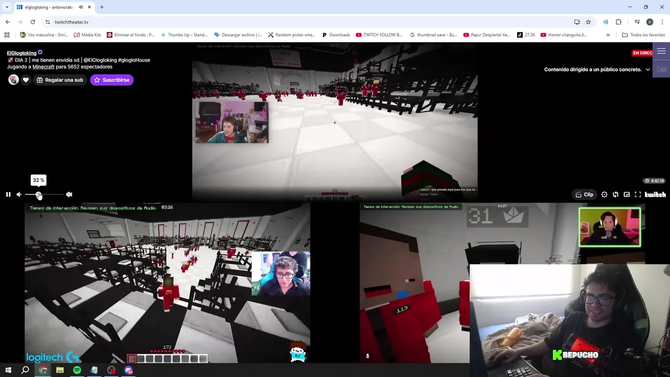
Task: Subscribe using the Suscribirse button
Action: tap(111, 80)
